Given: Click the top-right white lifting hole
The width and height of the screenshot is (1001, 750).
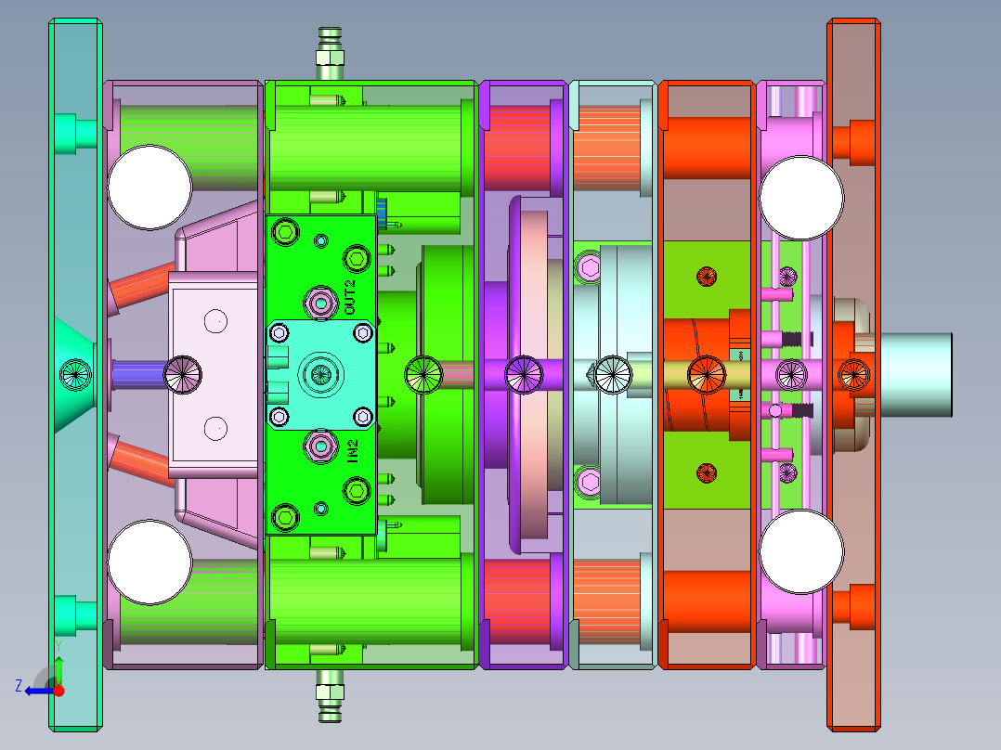Looking at the screenshot, I should coord(801,197).
